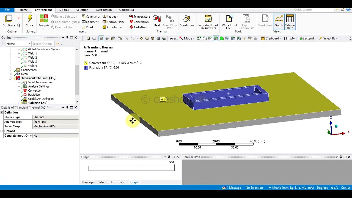
Task: Collapse the Transient Thermal (A5) node
Action: [10, 78]
